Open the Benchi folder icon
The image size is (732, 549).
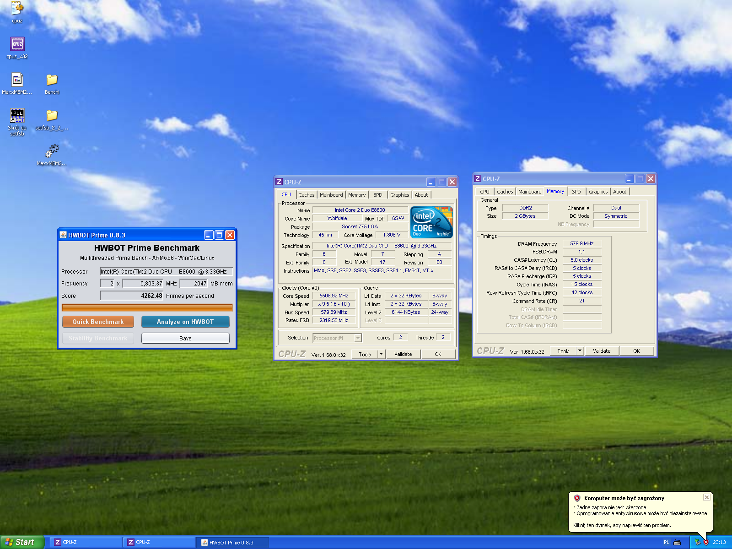point(52,80)
